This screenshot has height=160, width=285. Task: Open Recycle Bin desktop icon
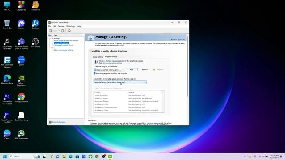(7, 24)
